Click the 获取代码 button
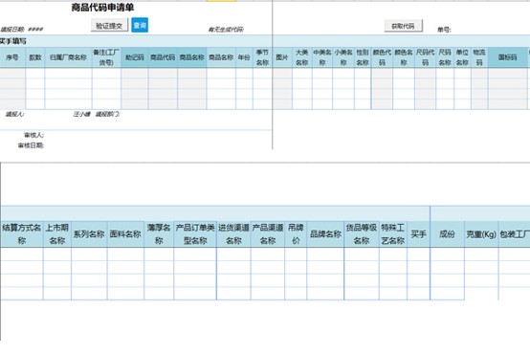Image resolution: width=530 pixels, height=354 pixels. click(x=403, y=26)
